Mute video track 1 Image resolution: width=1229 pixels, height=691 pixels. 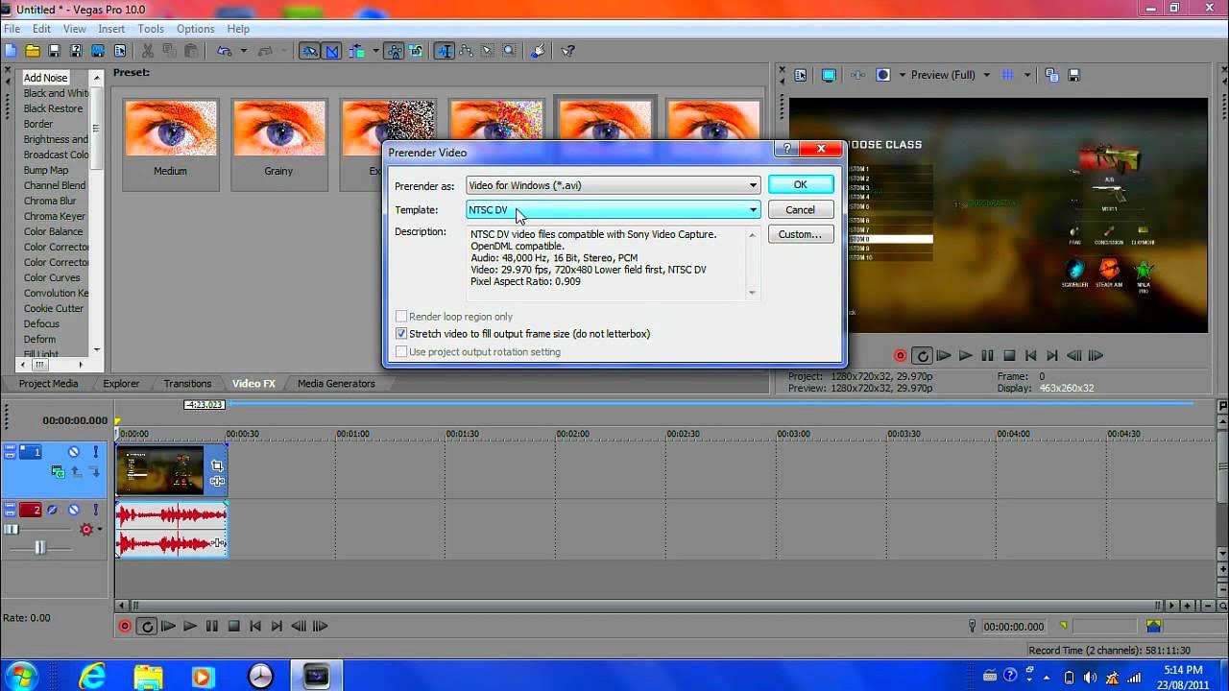73,452
